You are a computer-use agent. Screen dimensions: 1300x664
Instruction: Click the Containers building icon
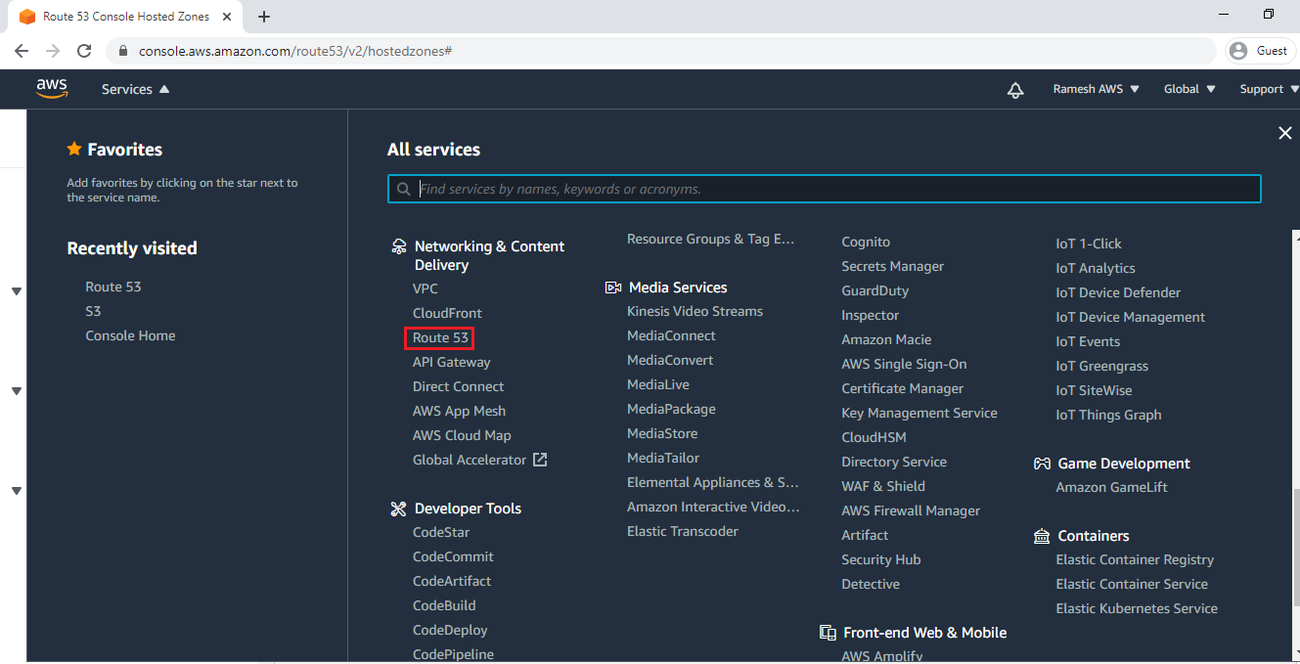[x=1042, y=536]
